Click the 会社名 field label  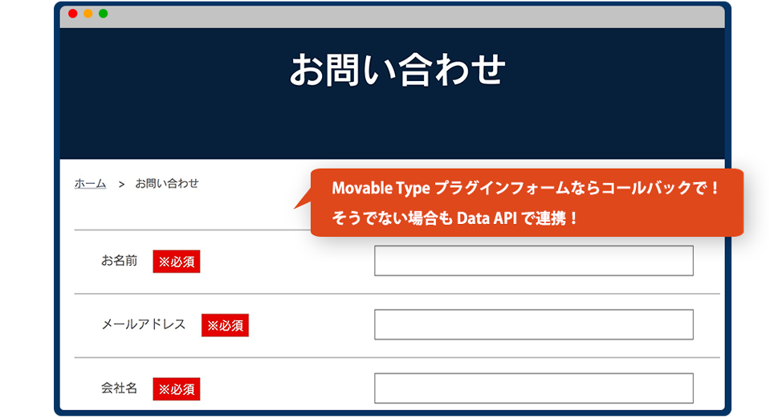click(119, 388)
